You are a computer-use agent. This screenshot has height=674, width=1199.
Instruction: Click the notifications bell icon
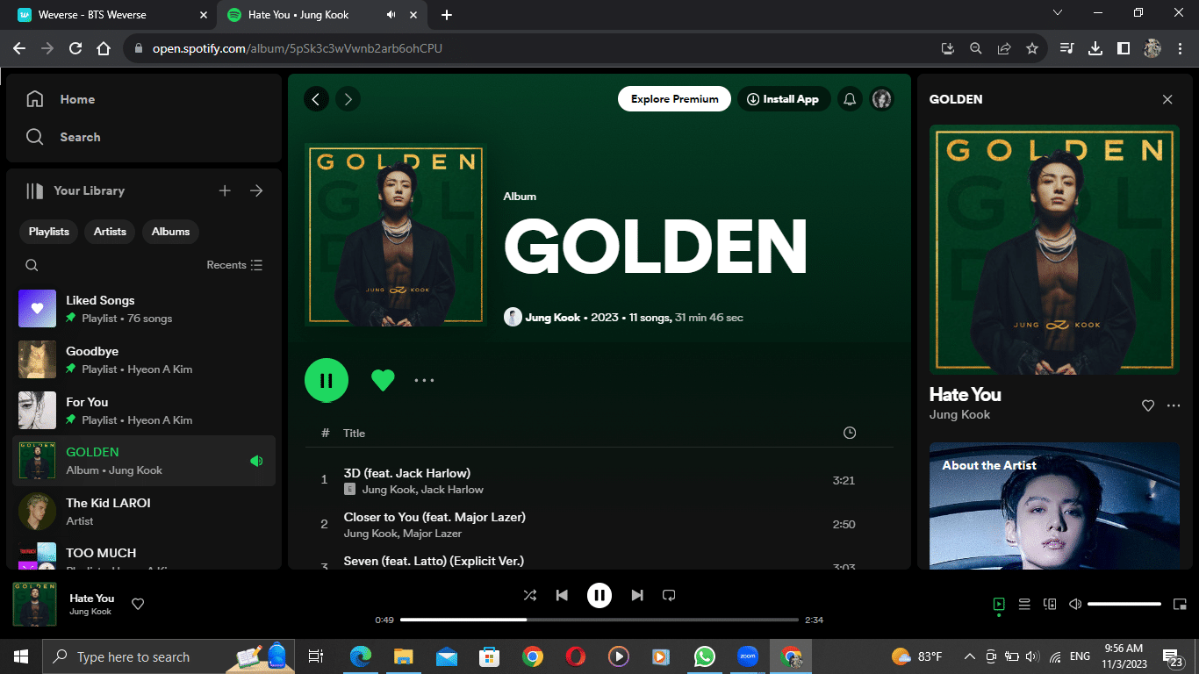(849, 99)
